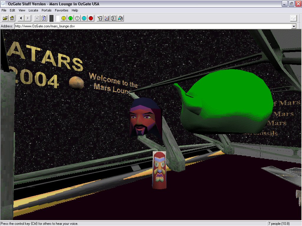Click the bearded hooded avatar head
Screen dimensions: 302x226
point(145,118)
